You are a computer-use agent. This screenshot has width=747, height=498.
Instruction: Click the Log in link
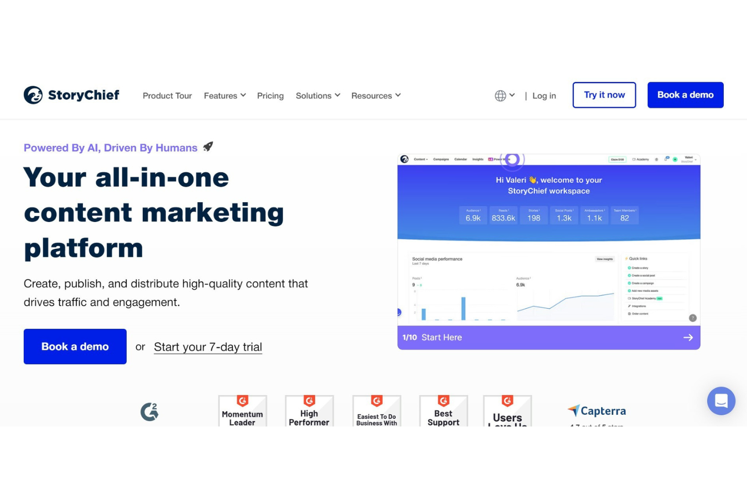544,95
